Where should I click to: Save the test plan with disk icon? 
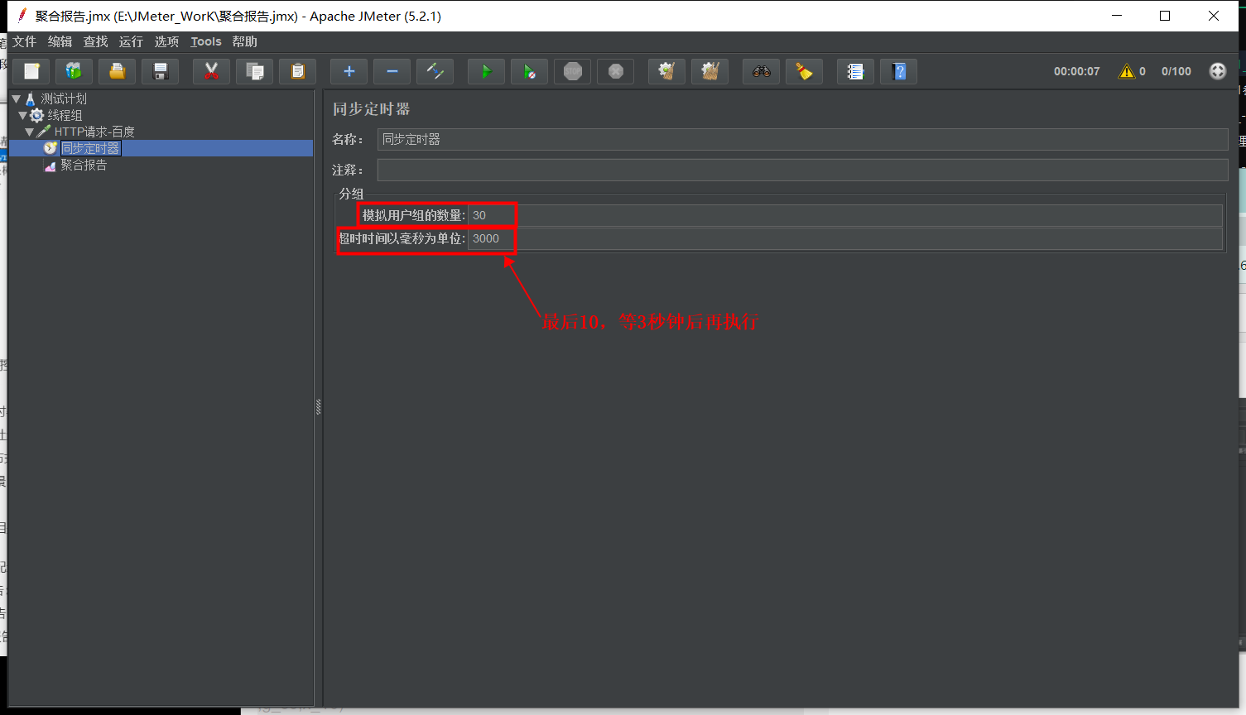pos(161,71)
